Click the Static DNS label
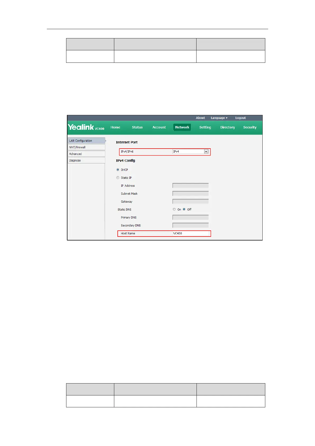Image resolution: width=315 pixels, height=446 pixels. [125, 209]
